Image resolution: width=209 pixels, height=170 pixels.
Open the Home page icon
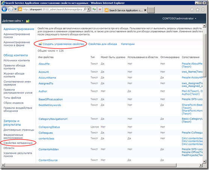point(192,10)
